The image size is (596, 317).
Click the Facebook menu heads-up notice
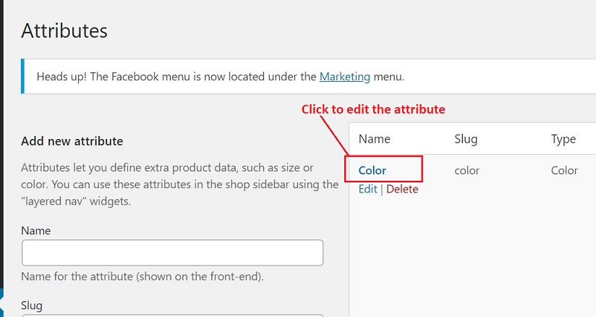point(308,77)
